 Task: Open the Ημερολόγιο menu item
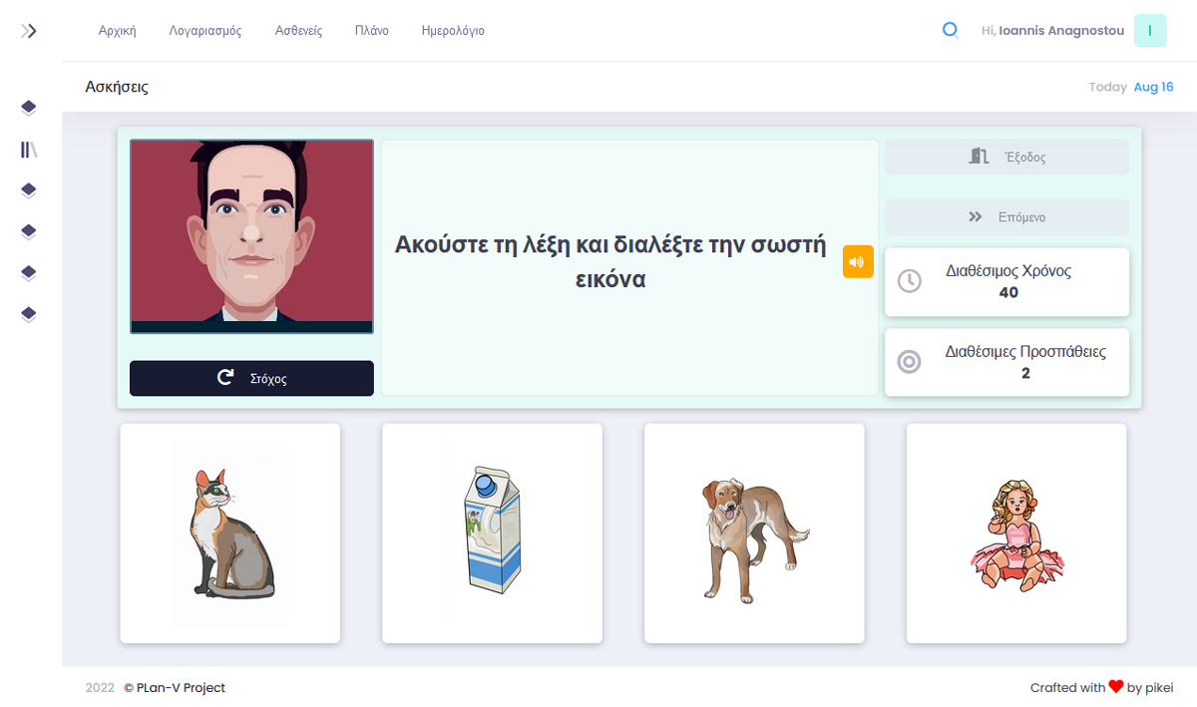tap(453, 31)
